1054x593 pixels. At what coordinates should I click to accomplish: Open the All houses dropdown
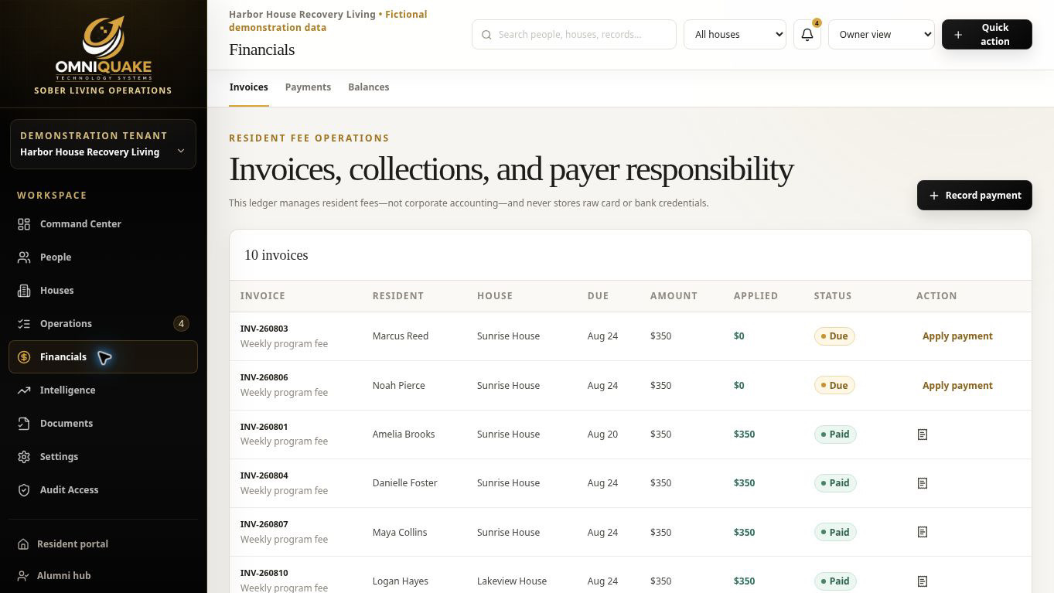coord(735,35)
